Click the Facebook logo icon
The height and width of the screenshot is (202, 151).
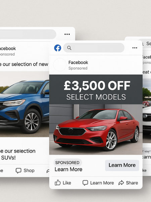point(57,48)
